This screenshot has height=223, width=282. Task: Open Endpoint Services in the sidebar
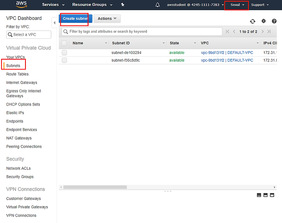(x=22, y=130)
